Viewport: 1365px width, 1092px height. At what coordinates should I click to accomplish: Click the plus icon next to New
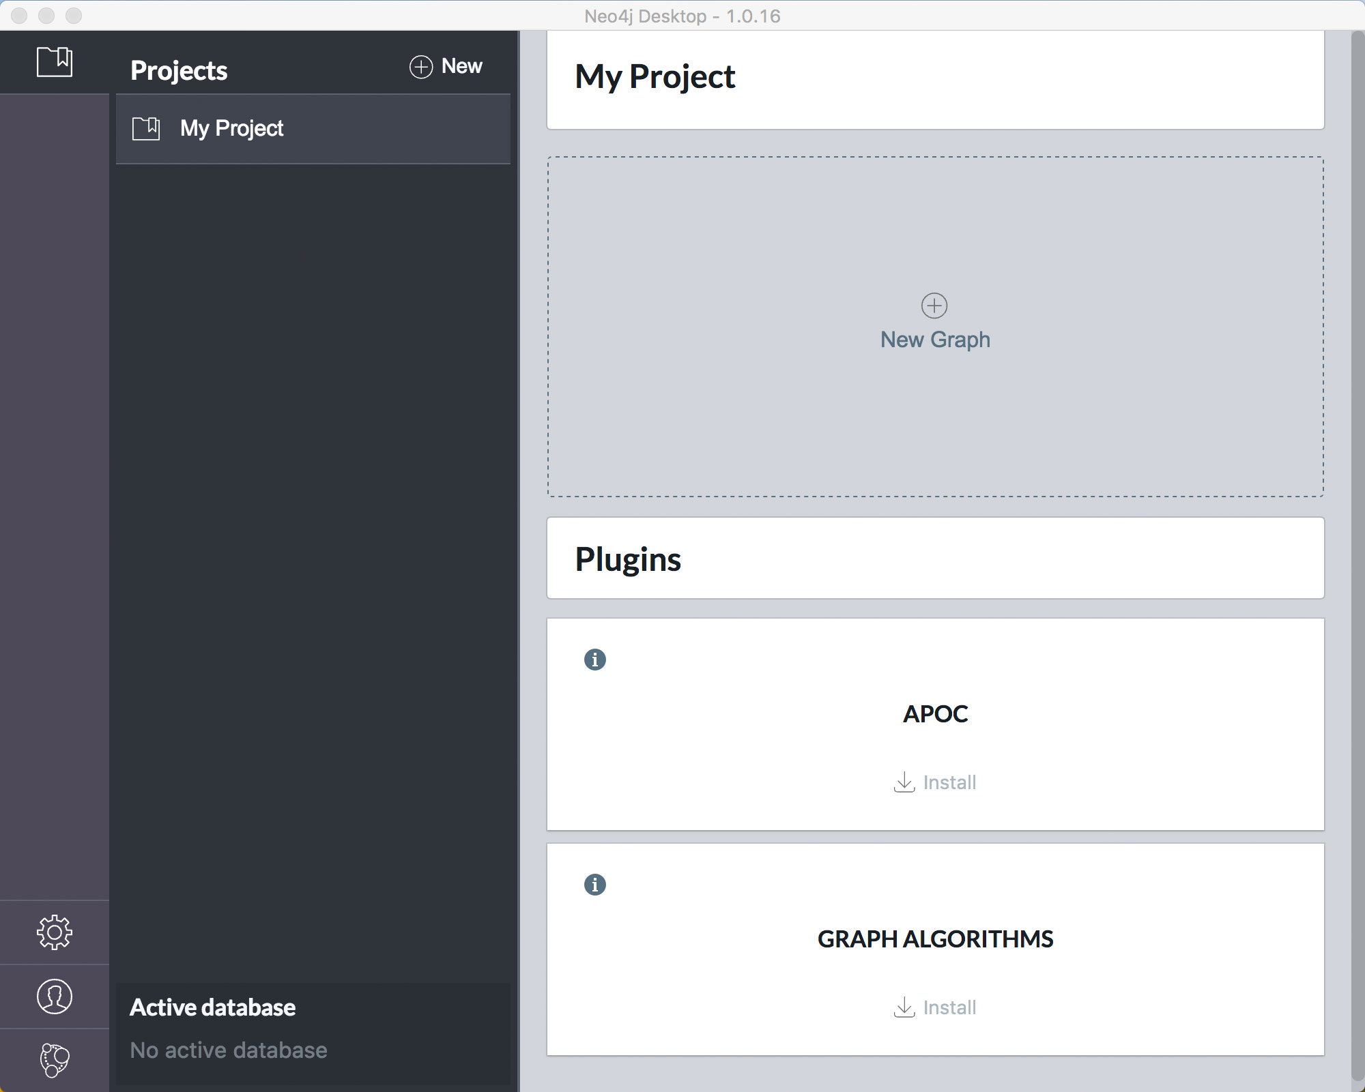pyautogui.click(x=421, y=67)
